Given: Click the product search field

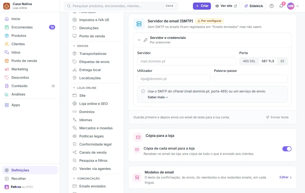Looking at the screenshot, I should pyautogui.click(x=121, y=6).
